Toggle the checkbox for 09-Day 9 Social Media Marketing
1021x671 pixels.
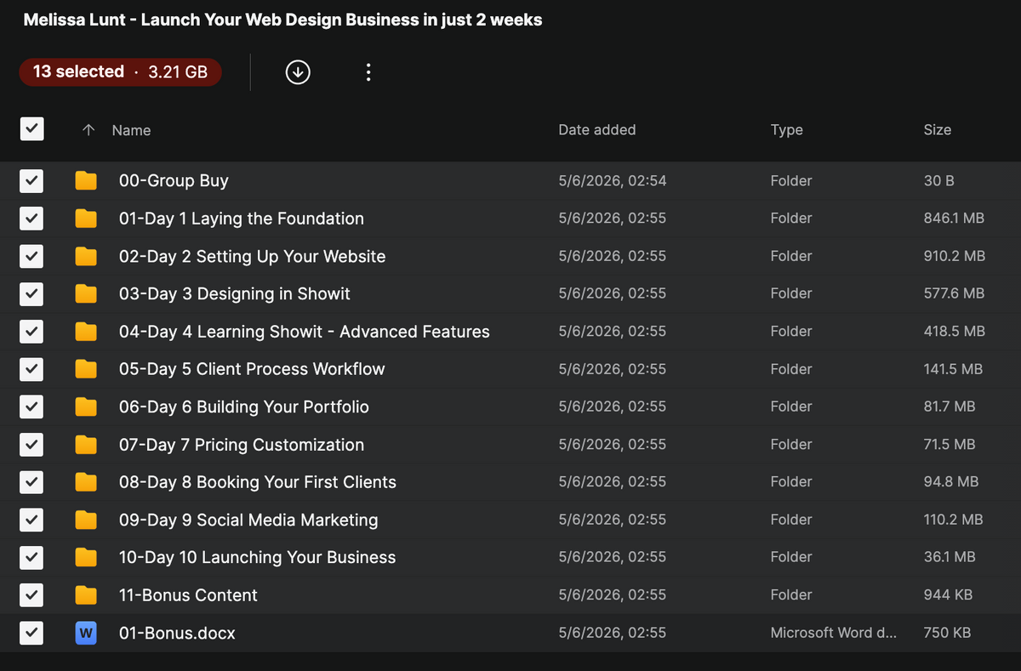[x=31, y=520]
